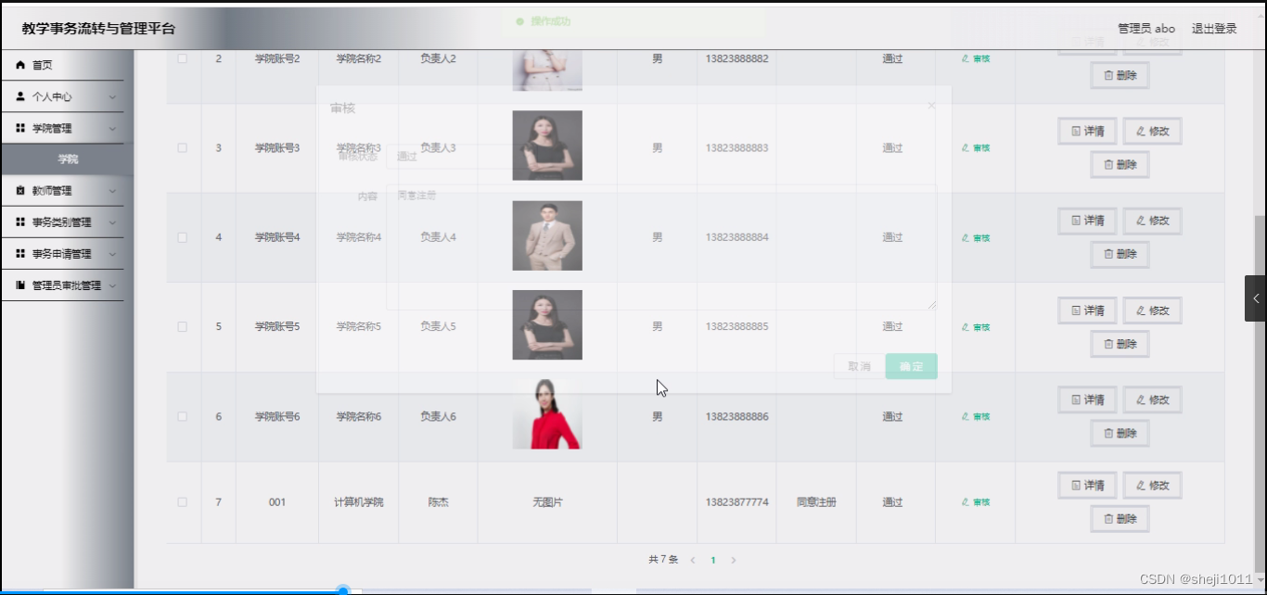Tick the checkbox for 学院账号4 row
The height and width of the screenshot is (595, 1267).
coord(182,237)
